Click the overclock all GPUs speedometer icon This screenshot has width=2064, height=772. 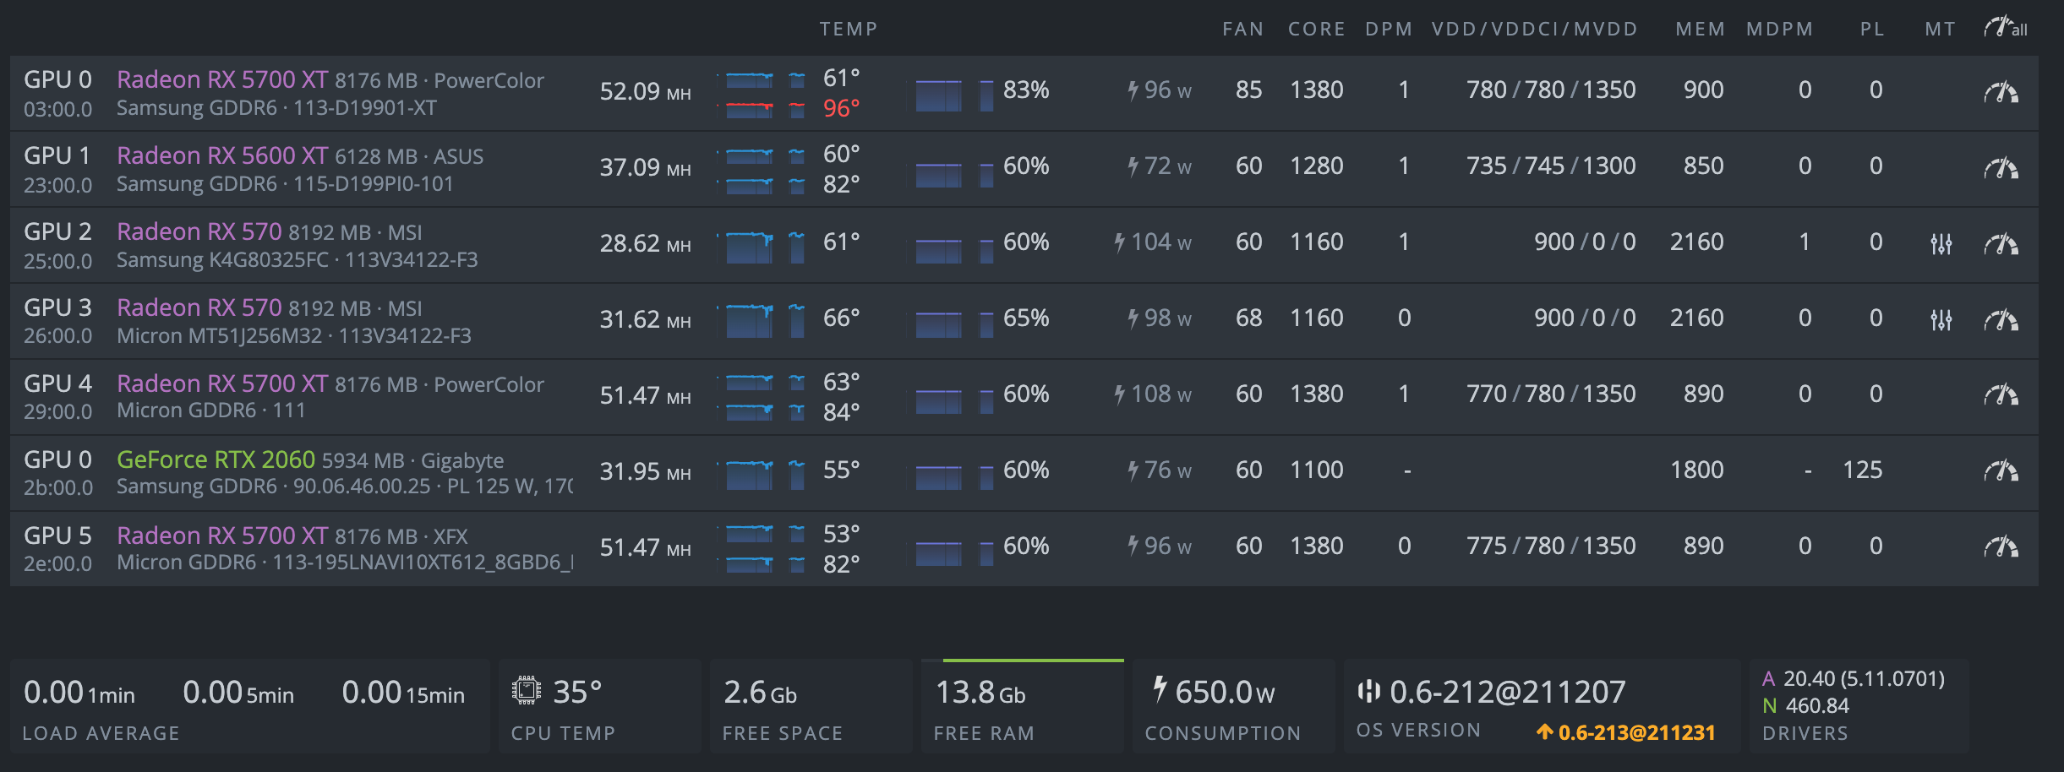coord(2005,28)
